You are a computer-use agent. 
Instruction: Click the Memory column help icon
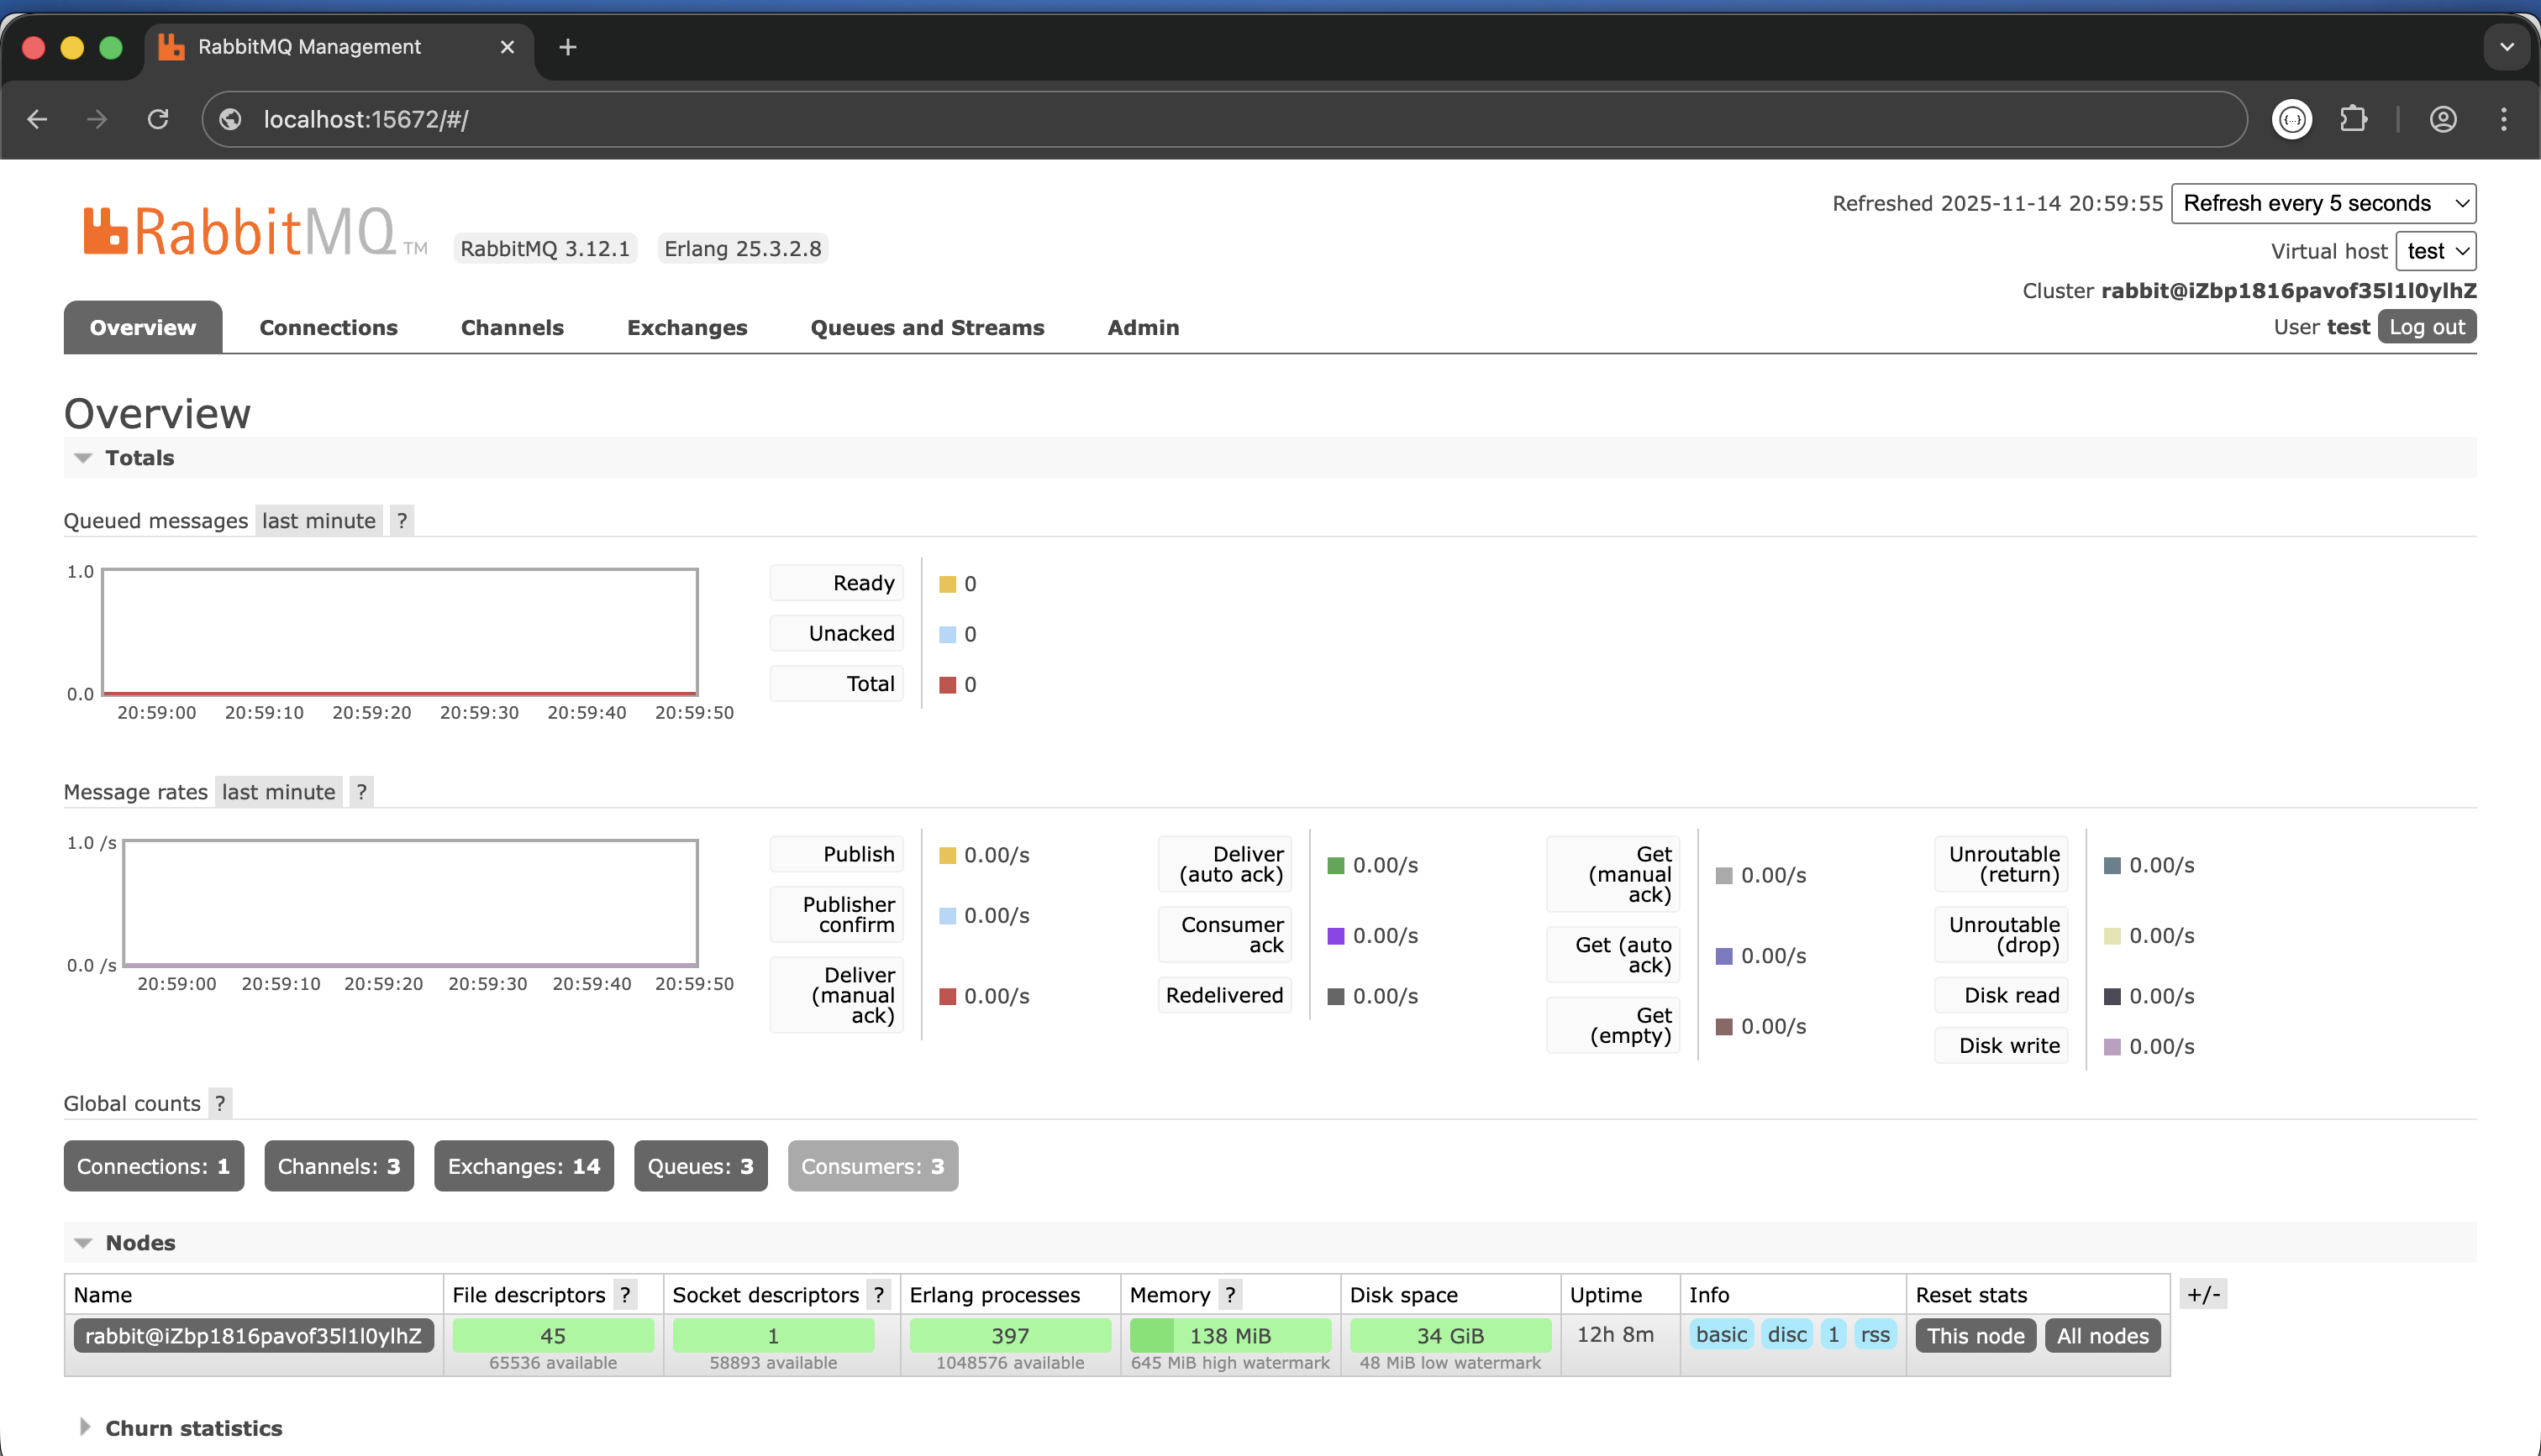pyautogui.click(x=1230, y=1295)
